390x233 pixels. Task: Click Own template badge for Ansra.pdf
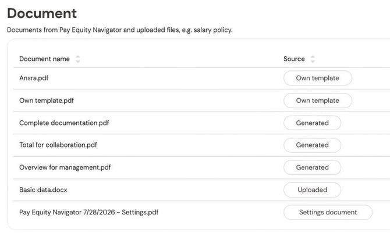click(318, 78)
